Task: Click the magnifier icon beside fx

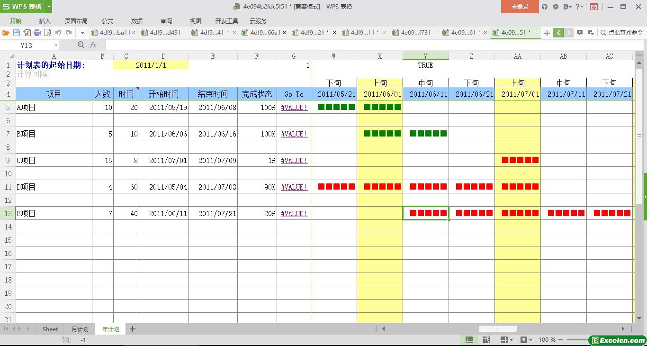Action: 81,45
